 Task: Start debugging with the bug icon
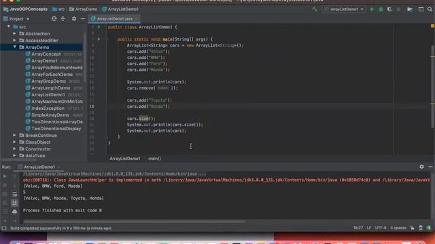(381, 9)
